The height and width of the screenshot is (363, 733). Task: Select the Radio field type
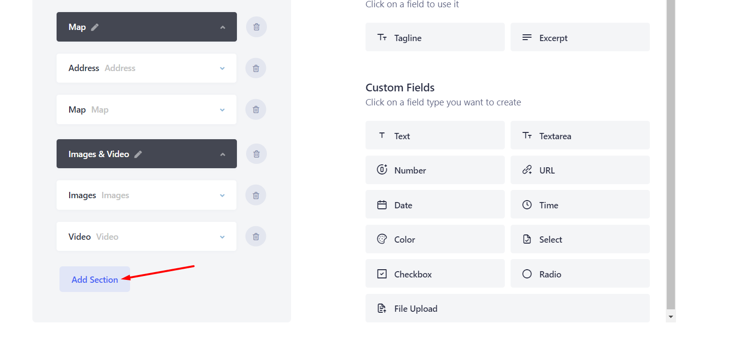tap(579, 273)
